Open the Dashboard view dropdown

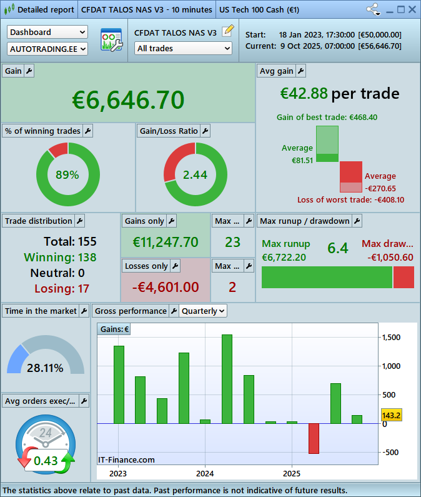point(47,32)
